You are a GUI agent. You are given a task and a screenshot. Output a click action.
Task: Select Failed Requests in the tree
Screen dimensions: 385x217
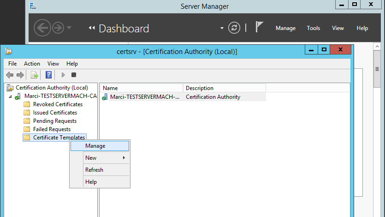coord(52,129)
